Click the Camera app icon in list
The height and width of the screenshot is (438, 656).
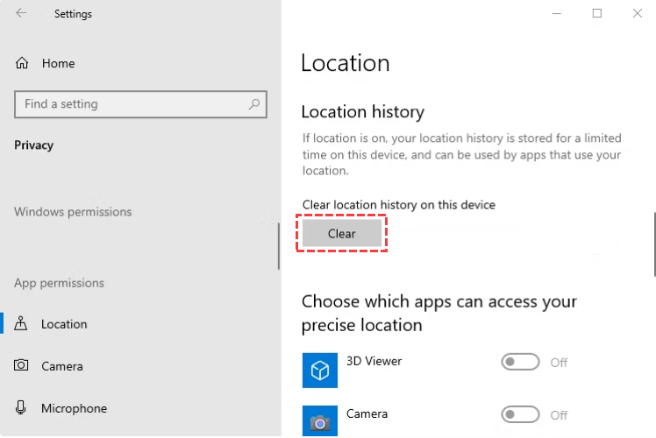(320, 421)
